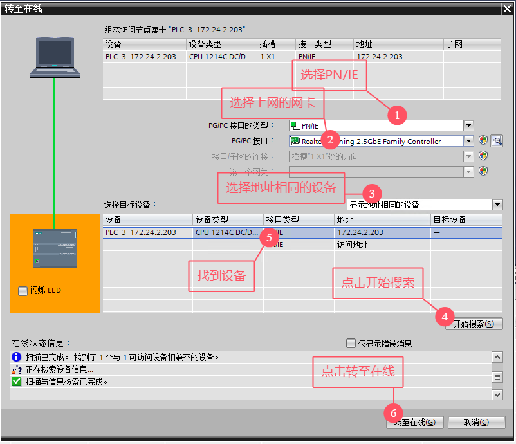516x444 pixels.
Task: Click address 172.24.2.203 in target device row
Action: pyautogui.click(x=360, y=232)
